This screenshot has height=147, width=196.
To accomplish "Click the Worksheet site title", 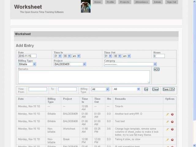I will (x=28, y=7).
